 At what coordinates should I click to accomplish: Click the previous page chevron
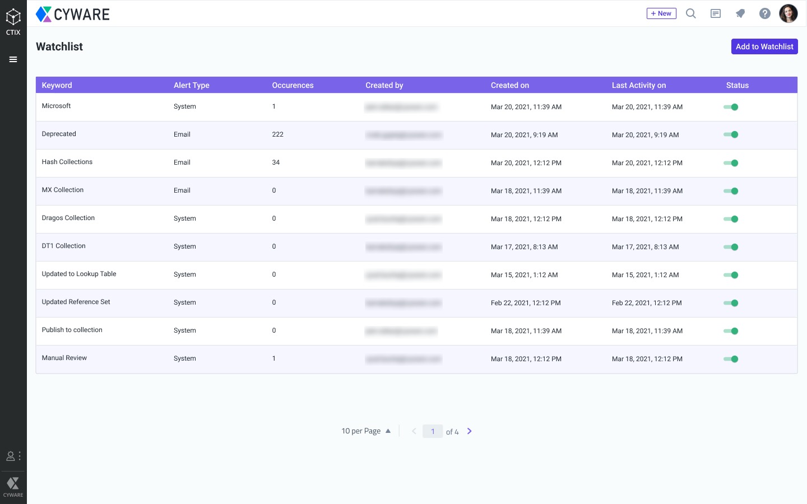click(414, 431)
